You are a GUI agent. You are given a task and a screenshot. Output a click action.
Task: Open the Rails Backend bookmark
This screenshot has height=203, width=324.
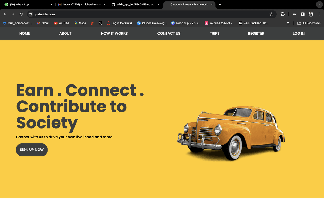[254, 23]
